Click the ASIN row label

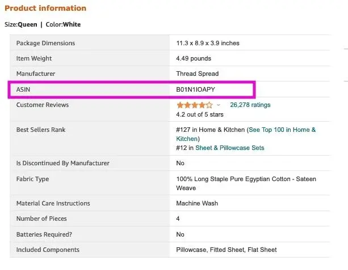(x=23, y=89)
